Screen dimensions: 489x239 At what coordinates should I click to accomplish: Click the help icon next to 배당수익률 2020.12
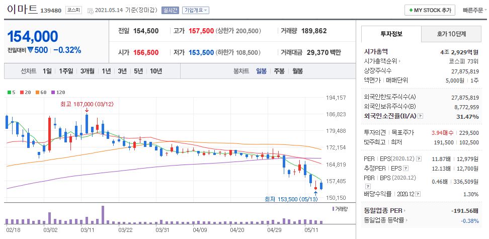click(418, 194)
